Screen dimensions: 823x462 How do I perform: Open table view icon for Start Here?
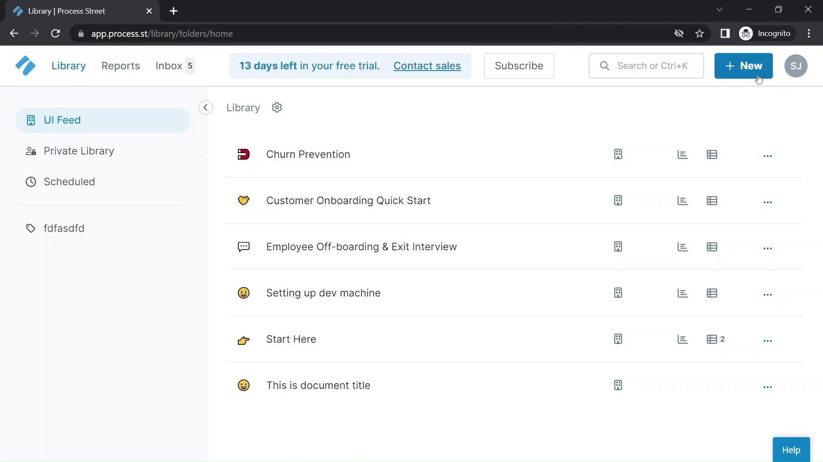[x=712, y=339]
